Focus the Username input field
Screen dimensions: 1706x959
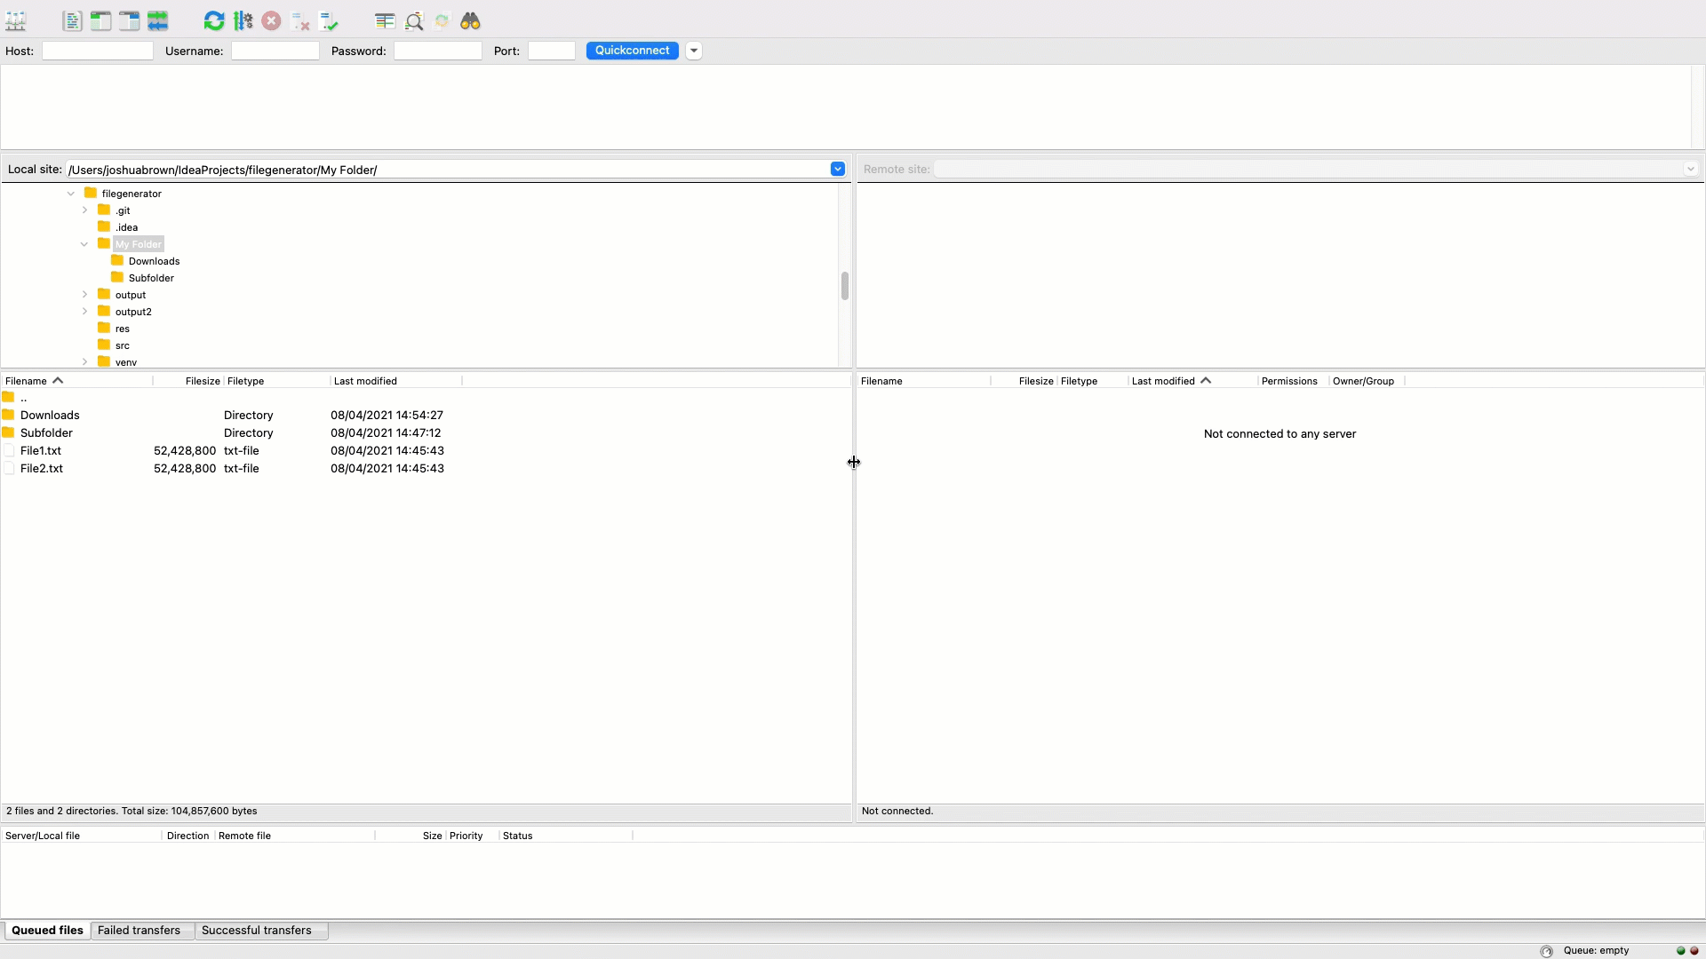[275, 51]
